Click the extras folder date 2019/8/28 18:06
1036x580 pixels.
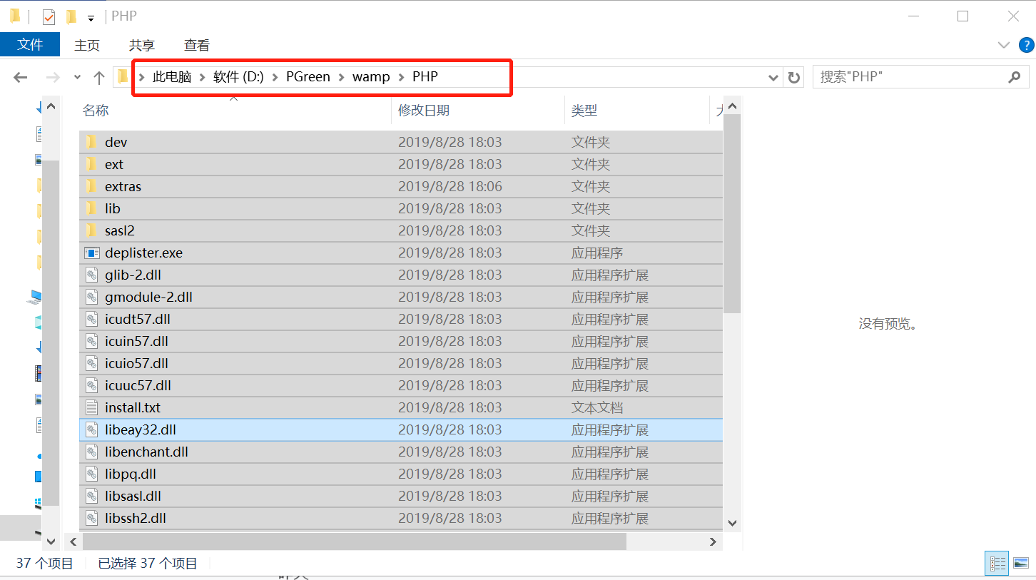point(450,186)
